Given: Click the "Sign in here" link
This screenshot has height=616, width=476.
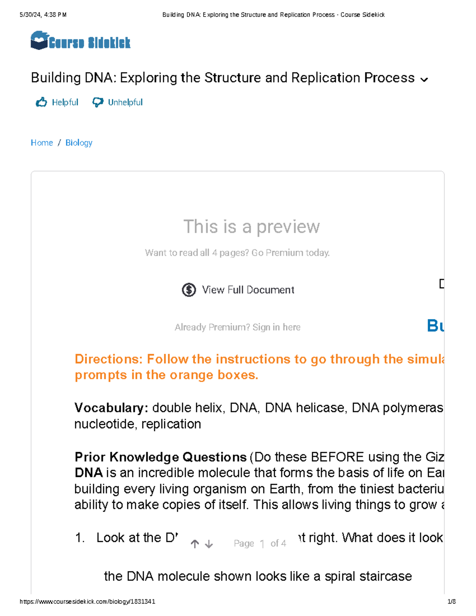Looking at the screenshot, I should (x=277, y=327).
